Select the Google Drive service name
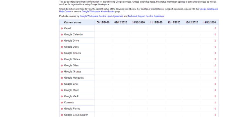Image resolution: width=226 pixels, height=117 pixels. click(72, 41)
